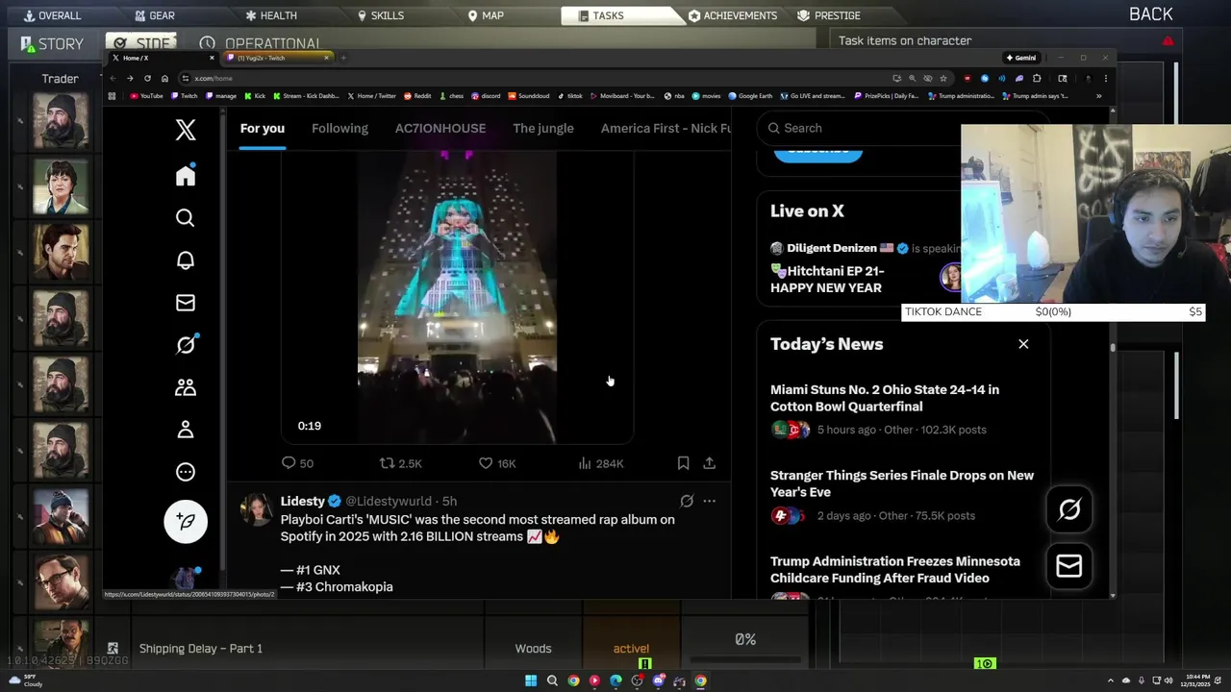The height and width of the screenshot is (692, 1231).
Task: Reload the page in Chrome
Action: 147,78
